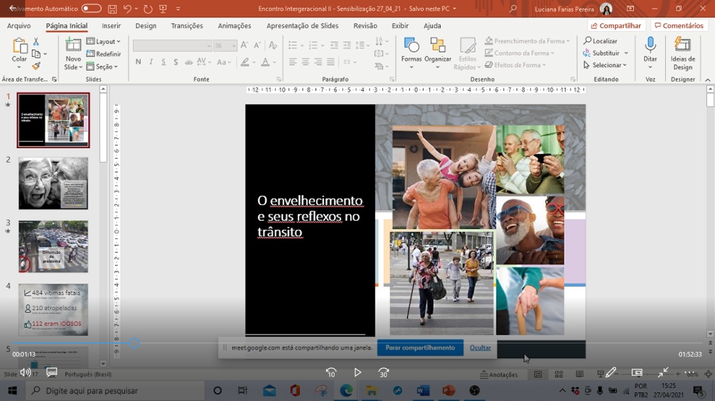Open the Seção dropdown menu
The width and height of the screenshot is (715, 401).
[103, 66]
